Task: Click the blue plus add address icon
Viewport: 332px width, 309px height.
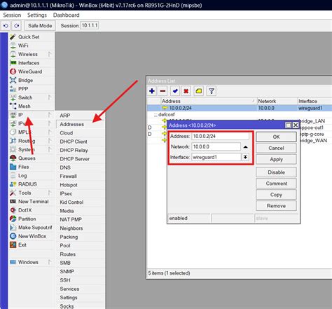Action: (152, 91)
